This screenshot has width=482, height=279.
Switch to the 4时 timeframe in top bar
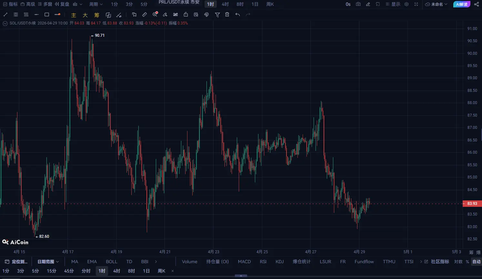tap(225, 4)
